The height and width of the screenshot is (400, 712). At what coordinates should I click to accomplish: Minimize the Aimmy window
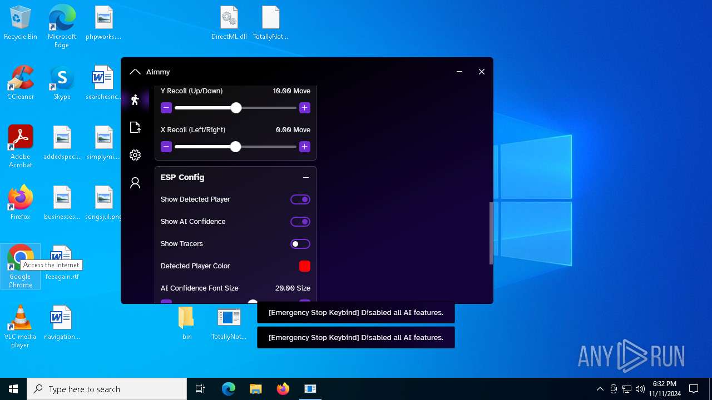coord(459,72)
